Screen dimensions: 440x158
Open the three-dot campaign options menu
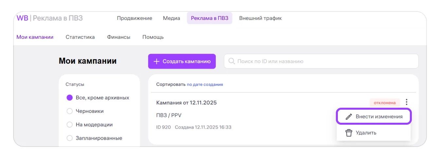click(407, 102)
